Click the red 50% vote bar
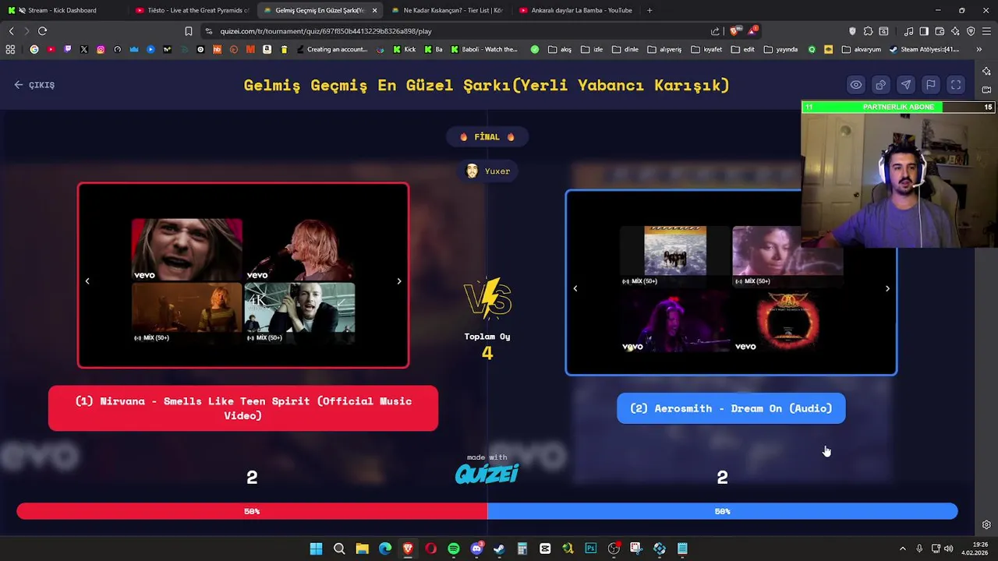This screenshot has height=561, width=998. [x=252, y=511]
